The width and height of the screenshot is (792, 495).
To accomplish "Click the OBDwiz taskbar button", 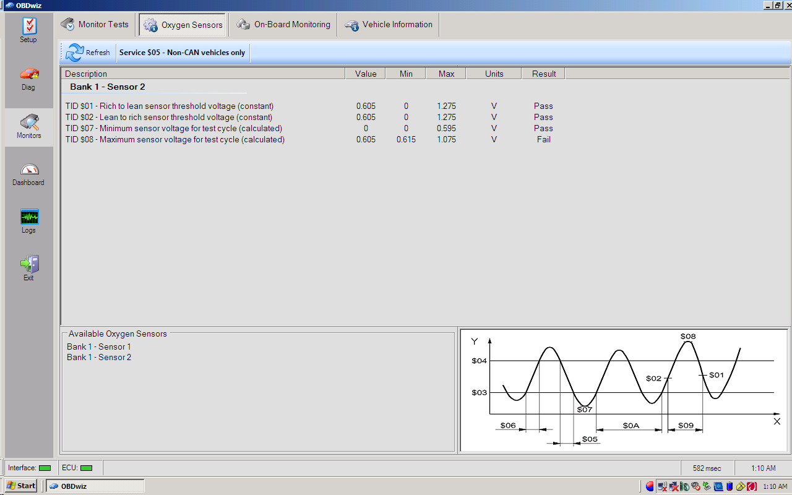I will pyautogui.click(x=95, y=486).
